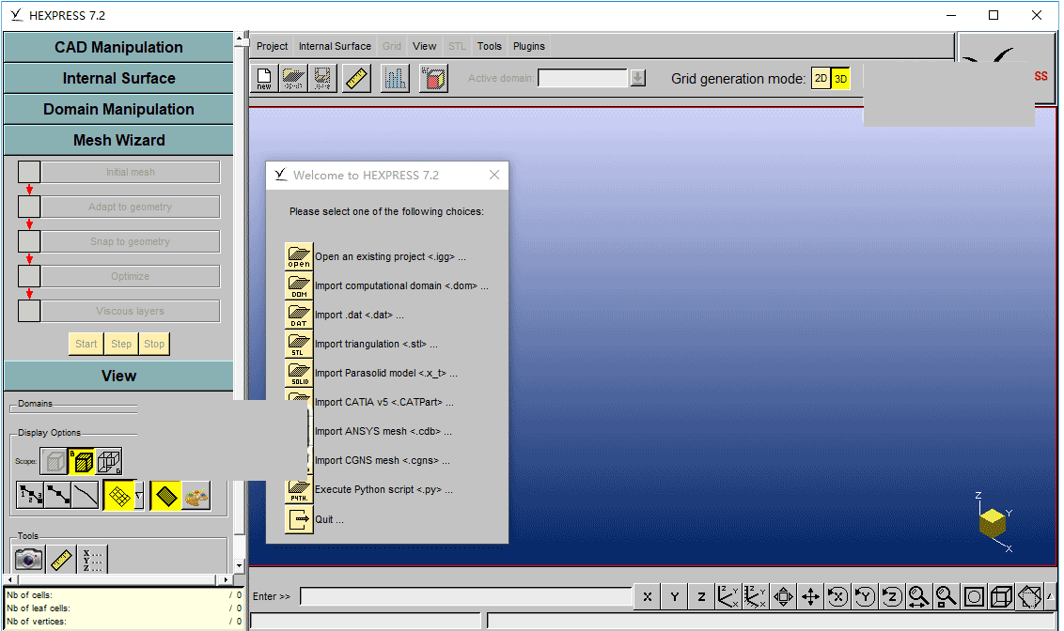Expand the Internal Surface panel

point(118,79)
